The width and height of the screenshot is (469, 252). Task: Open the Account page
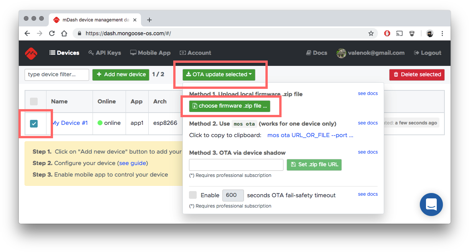(196, 53)
